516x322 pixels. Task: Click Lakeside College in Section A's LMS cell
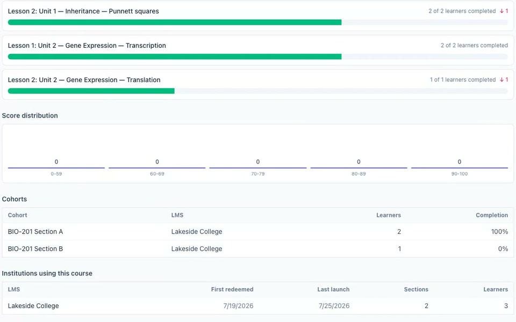point(197,232)
